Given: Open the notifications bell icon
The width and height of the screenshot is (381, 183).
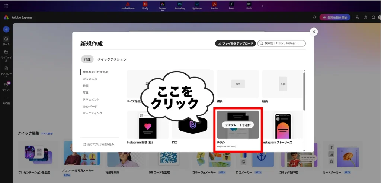Looking at the screenshot, I should 373,17.
